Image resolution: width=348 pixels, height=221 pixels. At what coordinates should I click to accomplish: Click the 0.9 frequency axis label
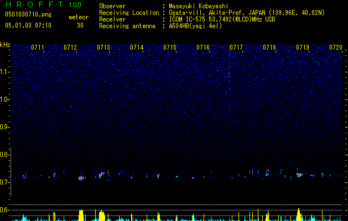pyautogui.click(x=5, y=127)
